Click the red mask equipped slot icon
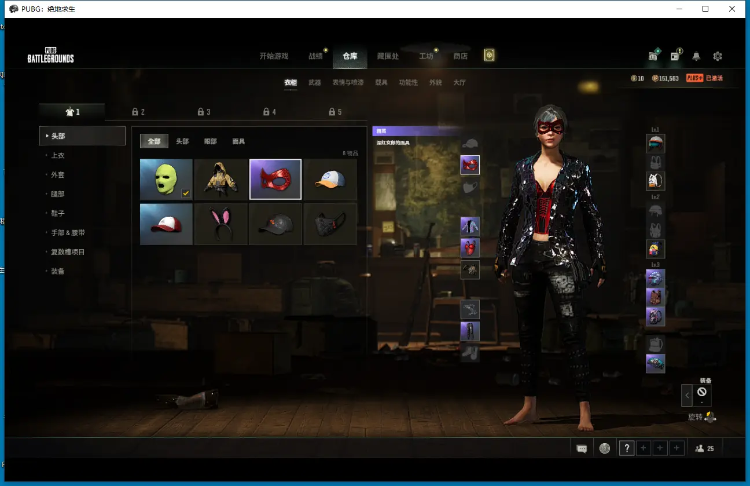The height and width of the screenshot is (486, 750). [470, 165]
